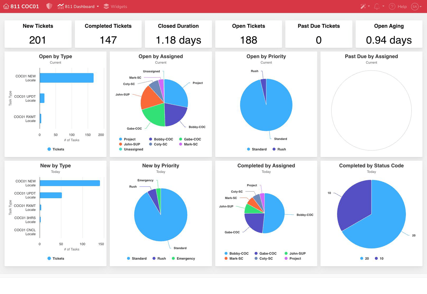Toggle Unassigned legend in Open by Assigned
This screenshot has width=427, height=294.
point(131,149)
